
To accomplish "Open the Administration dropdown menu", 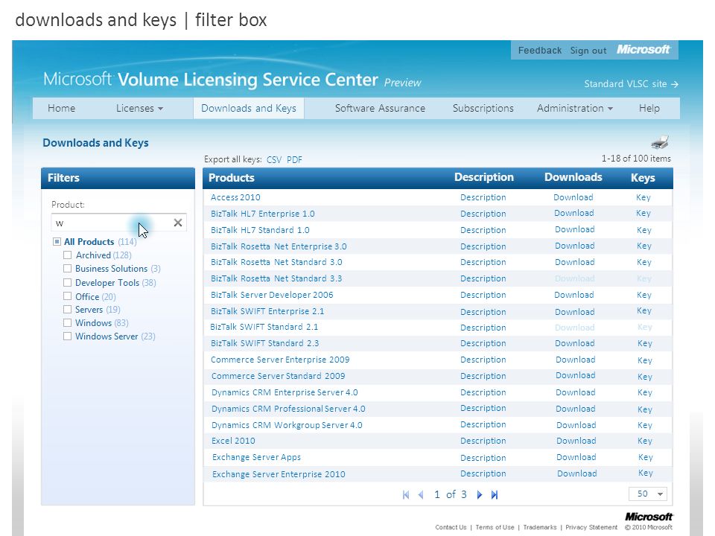I will 574,108.
